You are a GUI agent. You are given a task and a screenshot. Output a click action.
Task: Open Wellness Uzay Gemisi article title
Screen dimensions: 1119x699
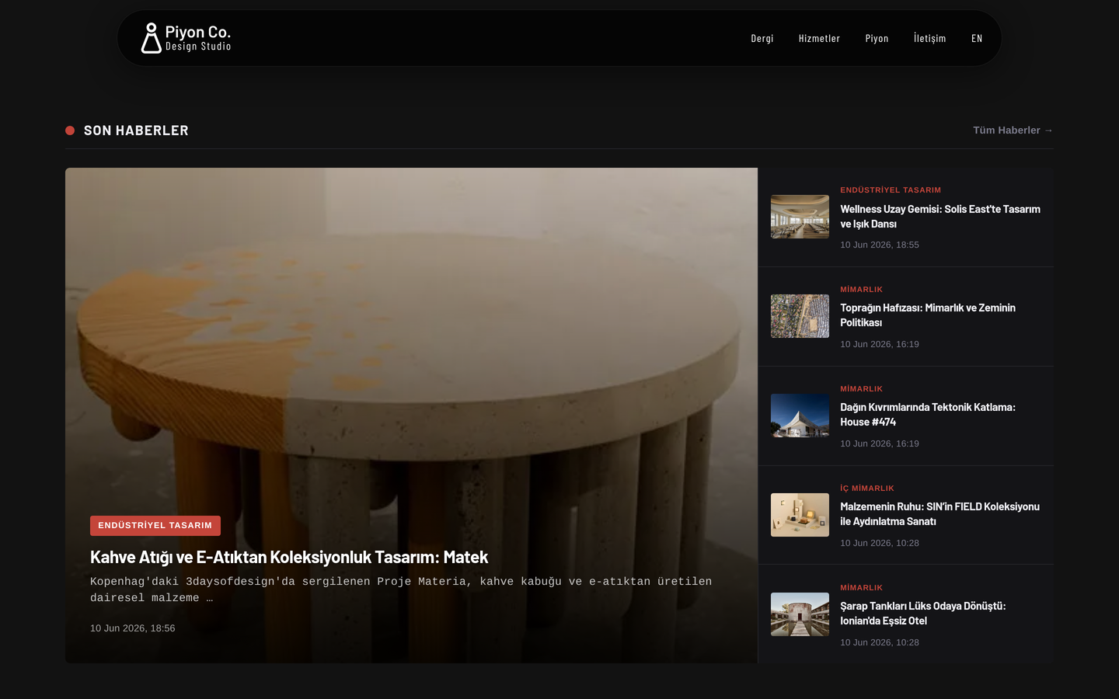click(x=940, y=217)
